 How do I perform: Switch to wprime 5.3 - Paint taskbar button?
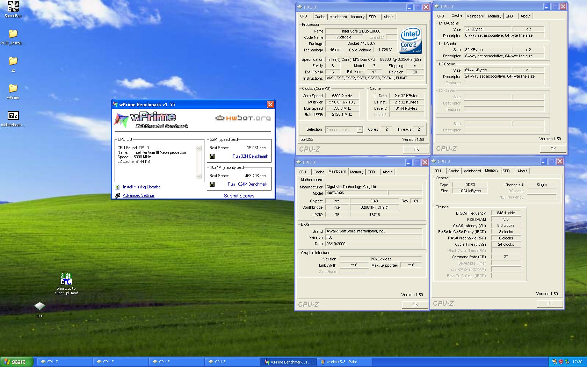tap(344, 362)
